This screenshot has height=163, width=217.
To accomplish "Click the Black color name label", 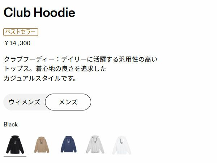I will click(10, 125).
